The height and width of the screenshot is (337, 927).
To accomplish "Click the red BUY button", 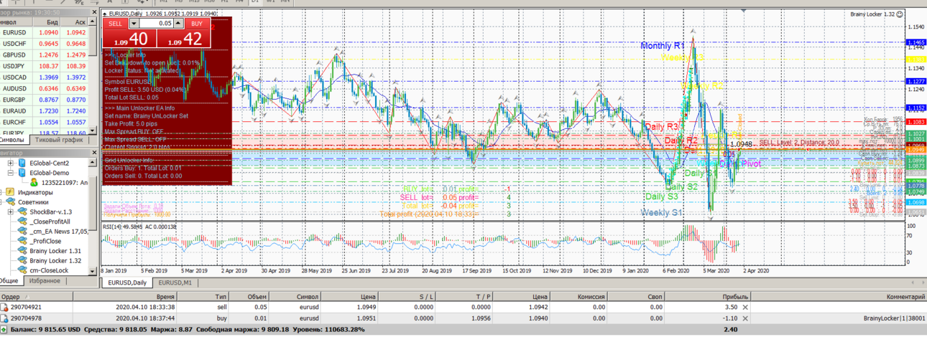I will (196, 23).
